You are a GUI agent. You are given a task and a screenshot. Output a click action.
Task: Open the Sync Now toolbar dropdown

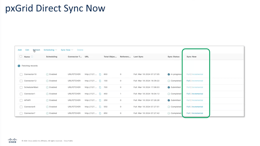(67, 50)
